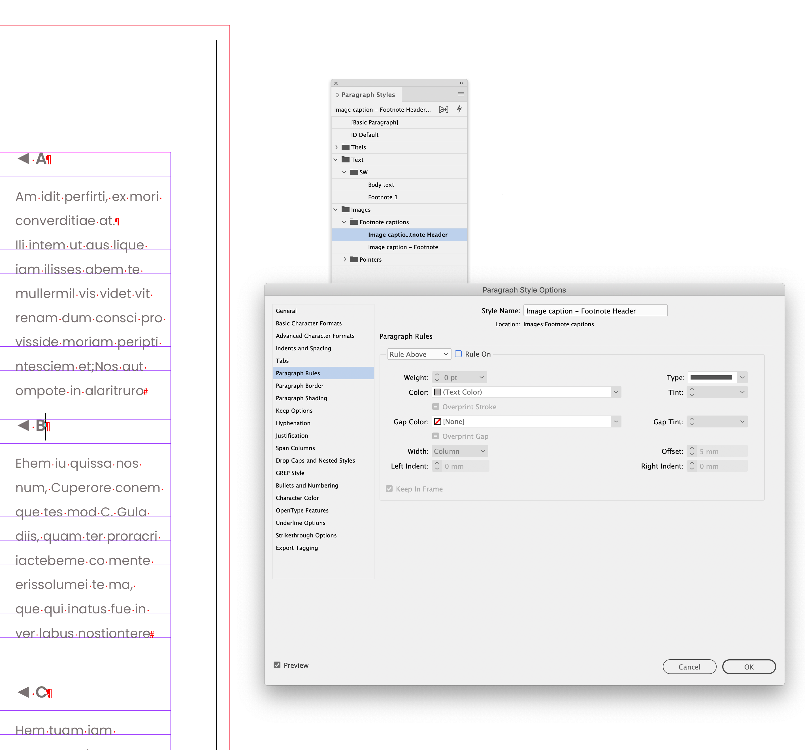
Task: Toggle the Keep In Frame checkbox
Action: pyautogui.click(x=389, y=489)
